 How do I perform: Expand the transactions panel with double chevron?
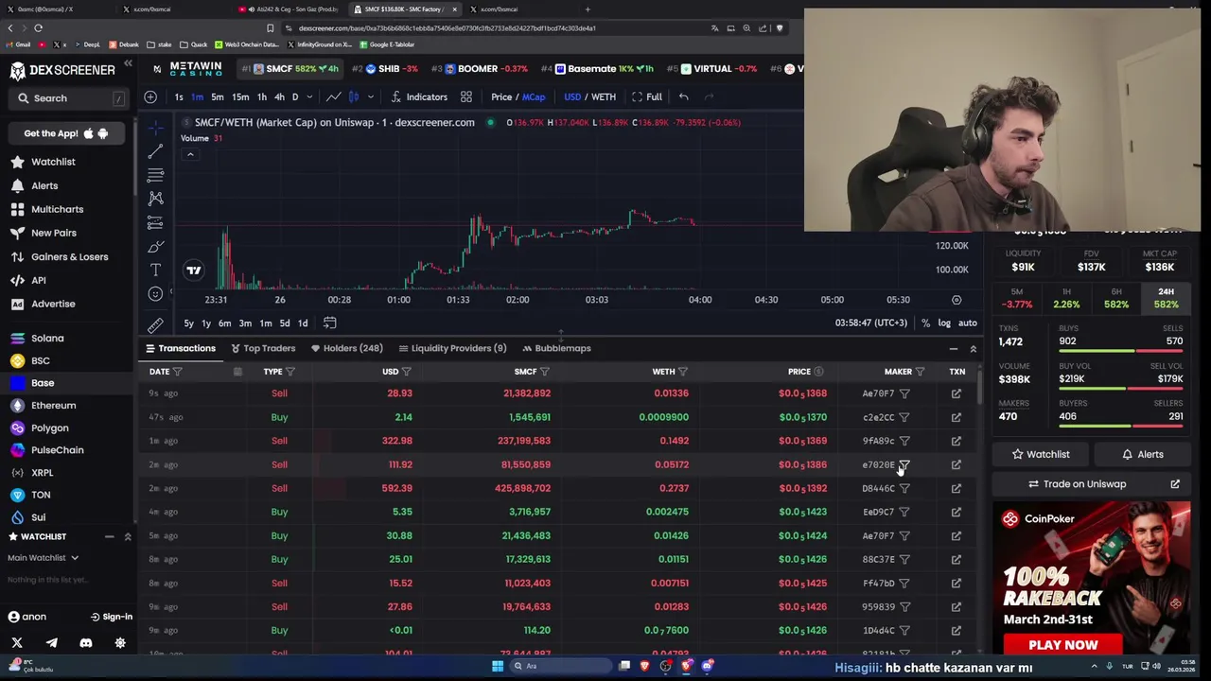pyautogui.click(x=973, y=349)
